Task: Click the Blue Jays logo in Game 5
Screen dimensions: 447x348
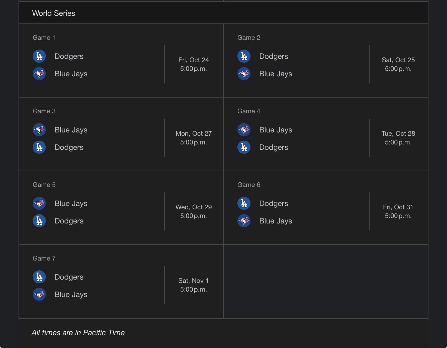Action: point(39,203)
